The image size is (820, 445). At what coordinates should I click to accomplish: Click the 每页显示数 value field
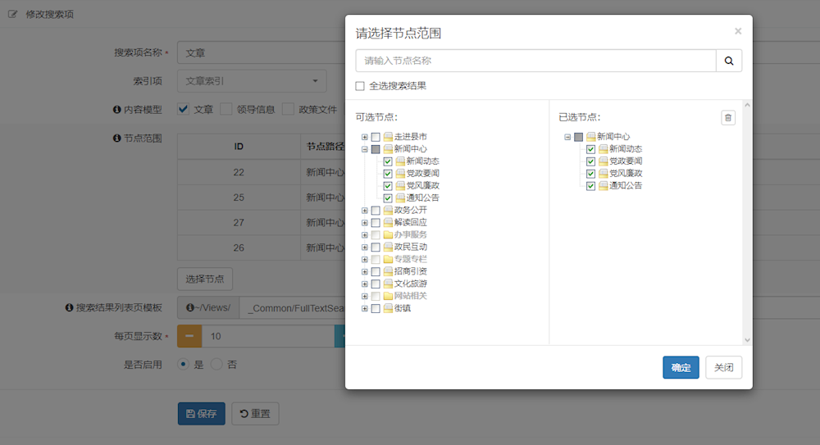[x=268, y=336]
